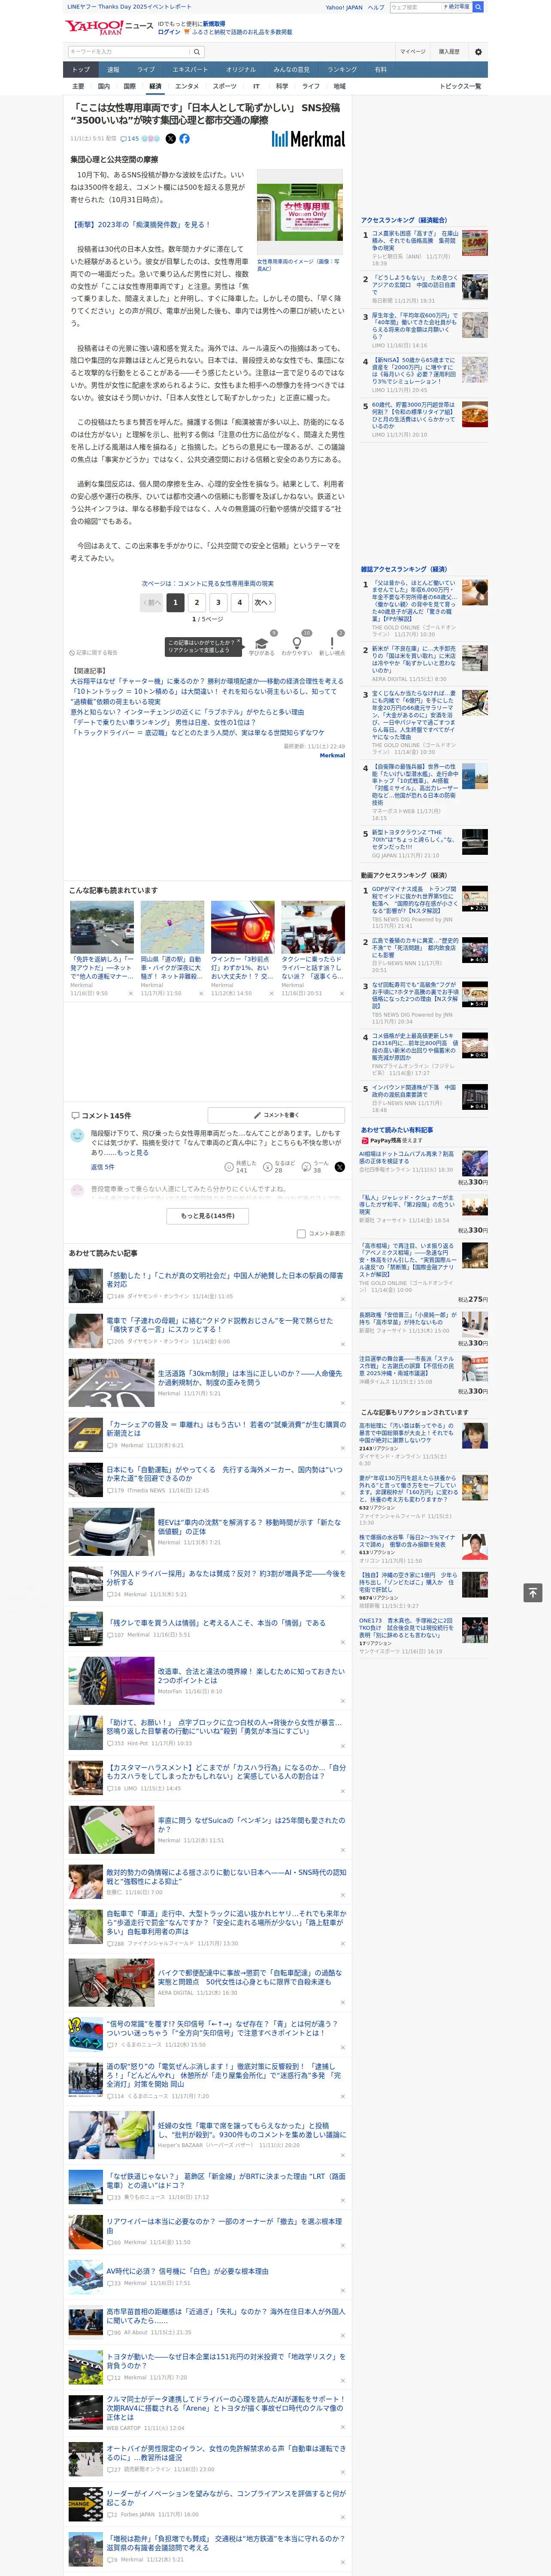Select the 国際 category tab
This screenshot has height=2576, width=551.
(129, 86)
